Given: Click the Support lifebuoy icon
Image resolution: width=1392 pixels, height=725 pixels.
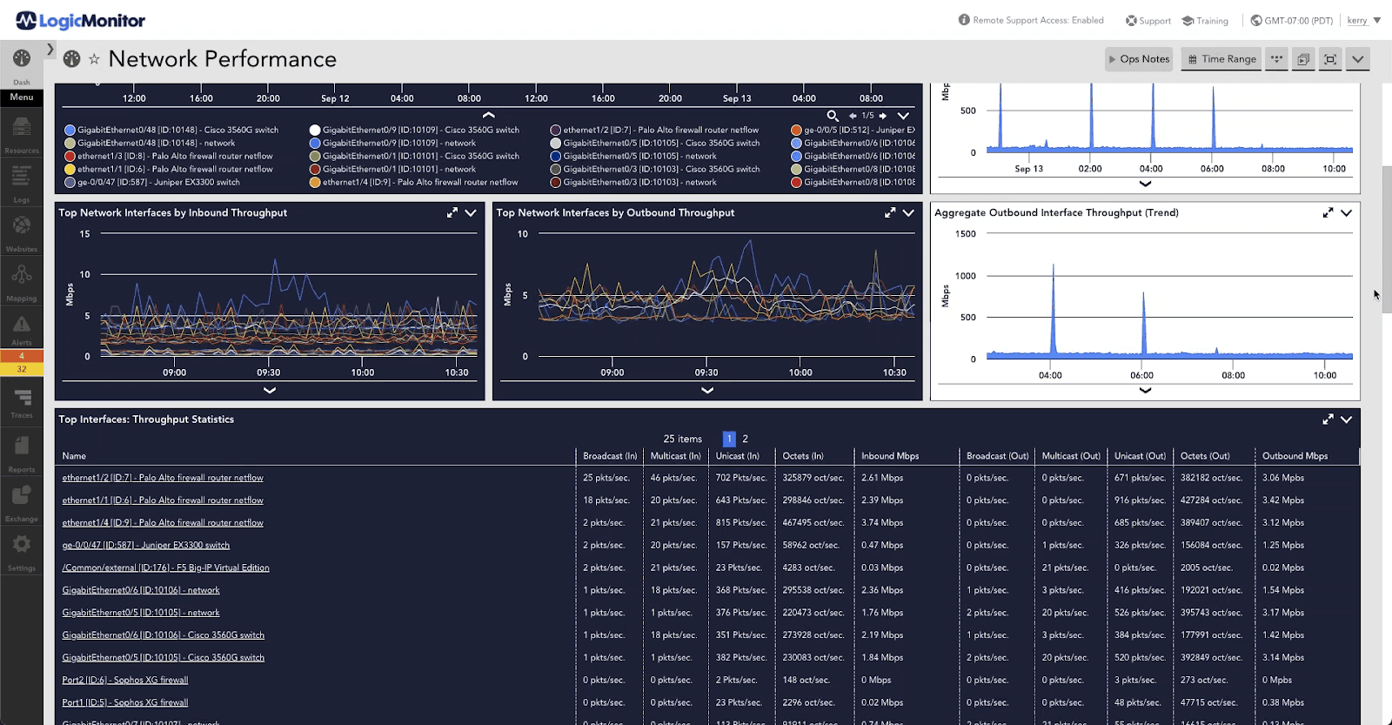Looking at the screenshot, I should point(1131,20).
